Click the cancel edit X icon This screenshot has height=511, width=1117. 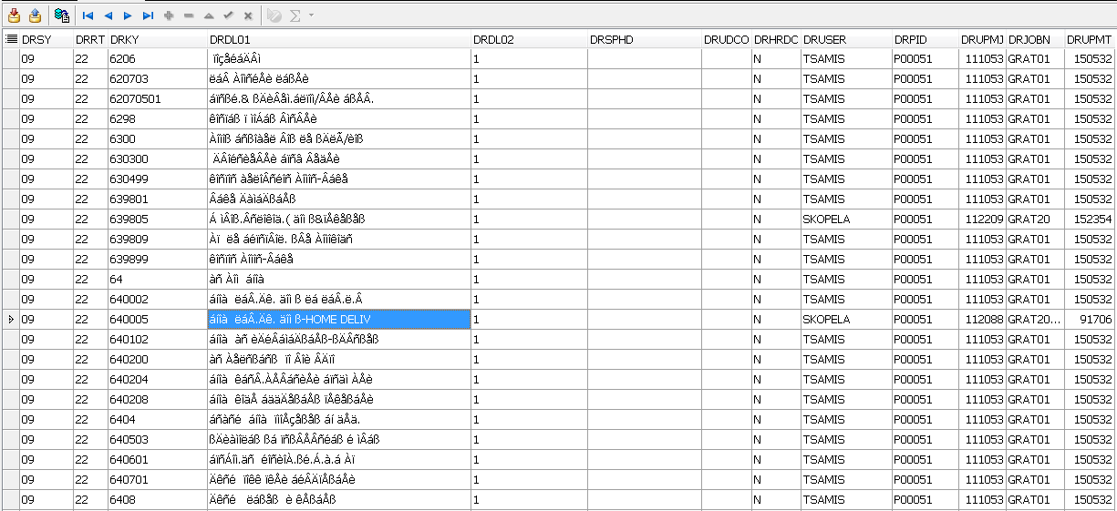tap(248, 15)
